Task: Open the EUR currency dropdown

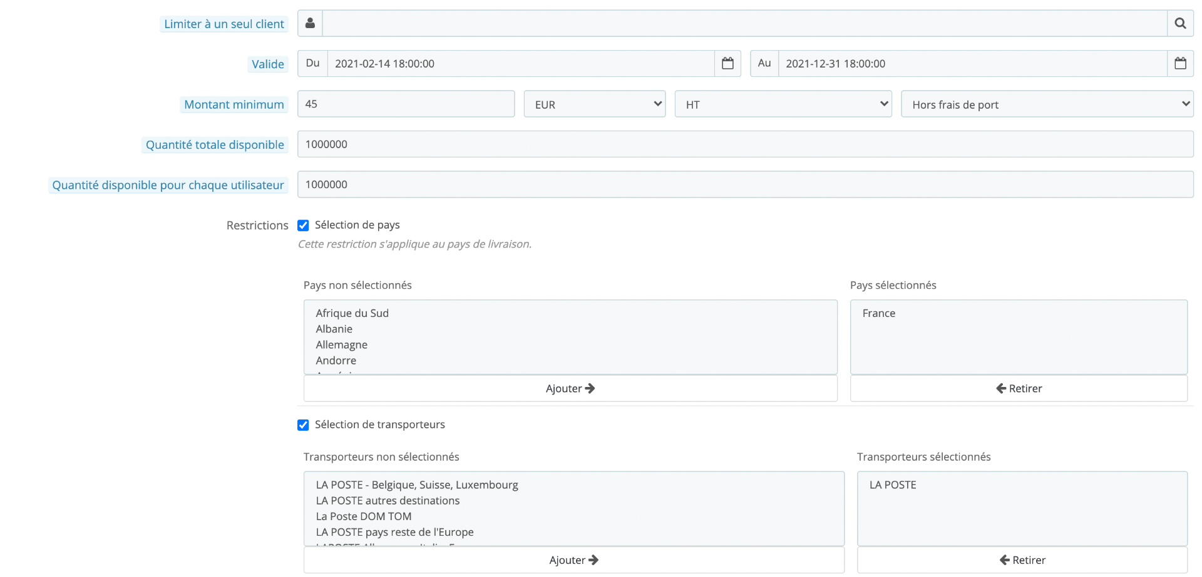Action: click(594, 104)
